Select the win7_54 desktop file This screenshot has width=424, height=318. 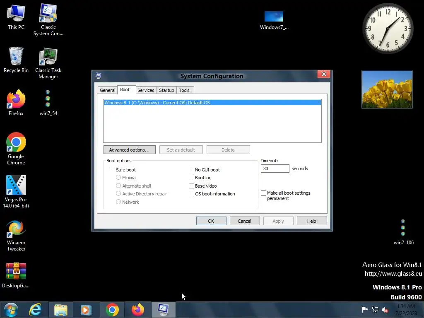pos(48,103)
